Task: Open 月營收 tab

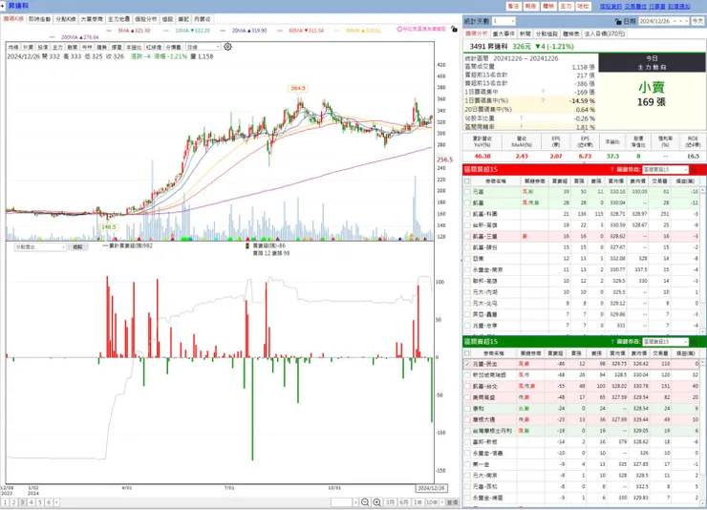Action: [x=202, y=19]
